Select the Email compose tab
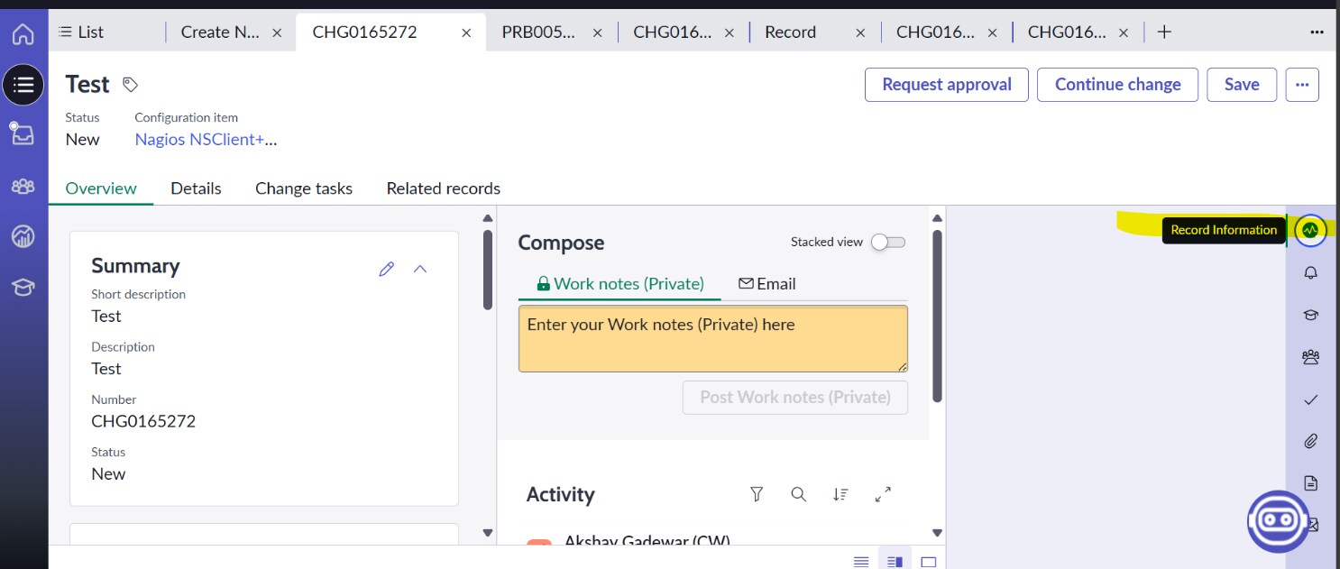The image size is (1340, 569). [x=766, y=284]
